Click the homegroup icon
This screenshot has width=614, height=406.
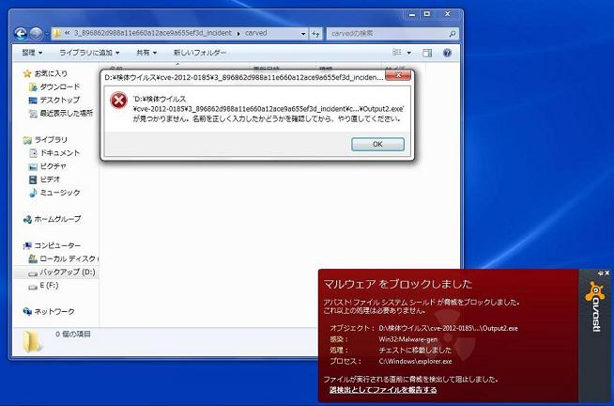27,220
